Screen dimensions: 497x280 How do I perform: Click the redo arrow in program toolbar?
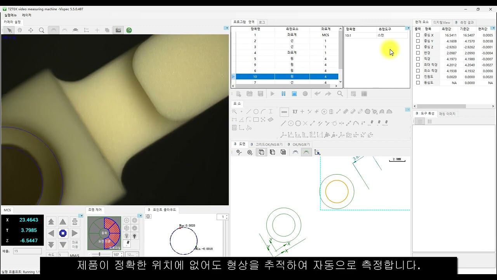click(x=328, y=94)
